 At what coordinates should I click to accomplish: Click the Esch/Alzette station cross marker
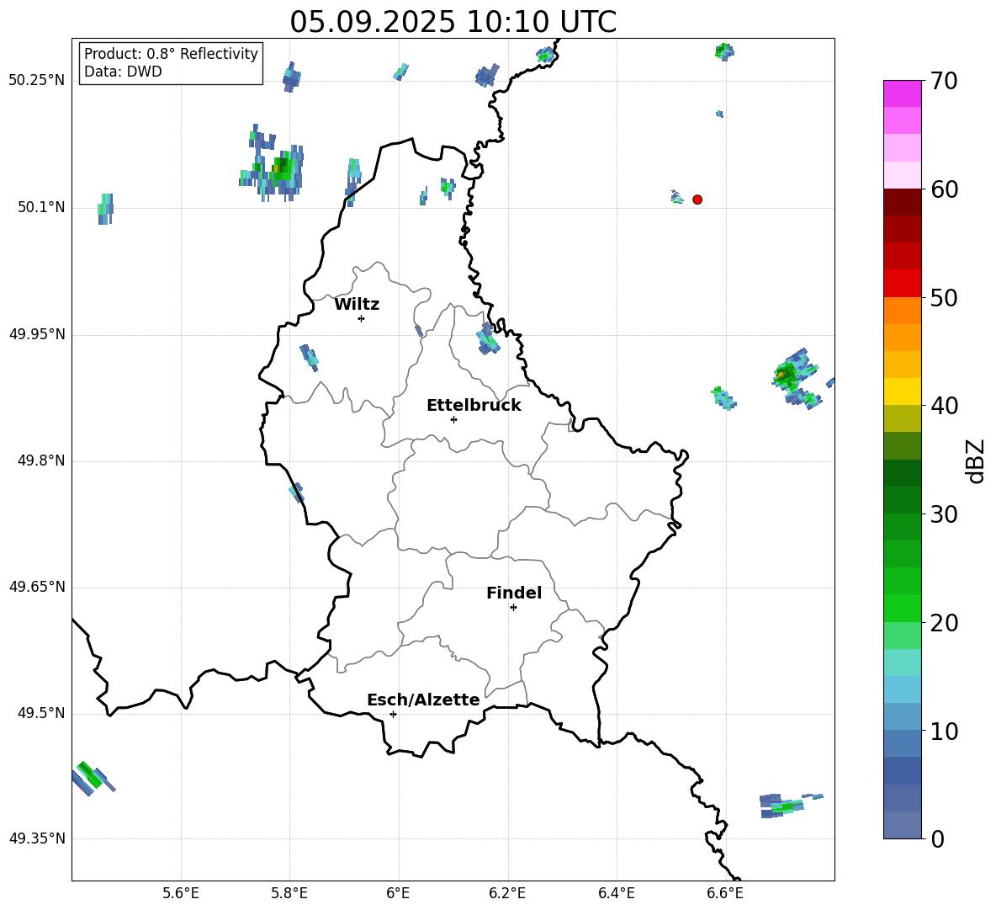[x=393, y=714]
